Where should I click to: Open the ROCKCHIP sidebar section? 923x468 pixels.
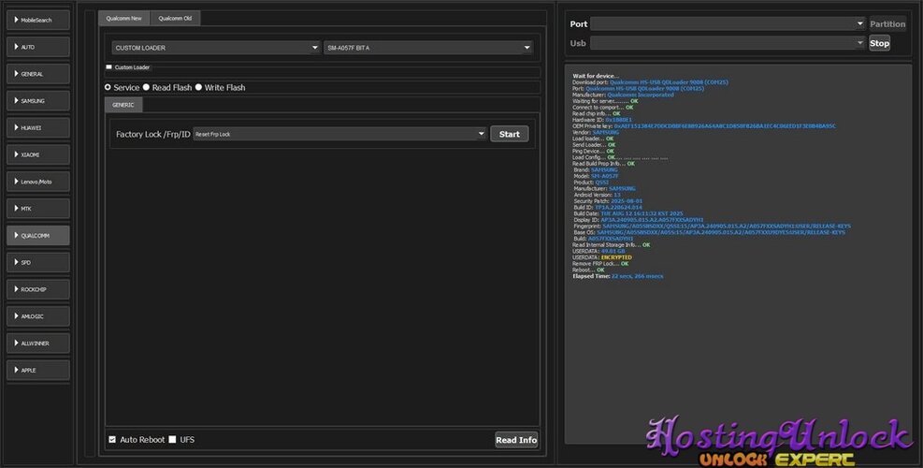click(x=37, y=289)
